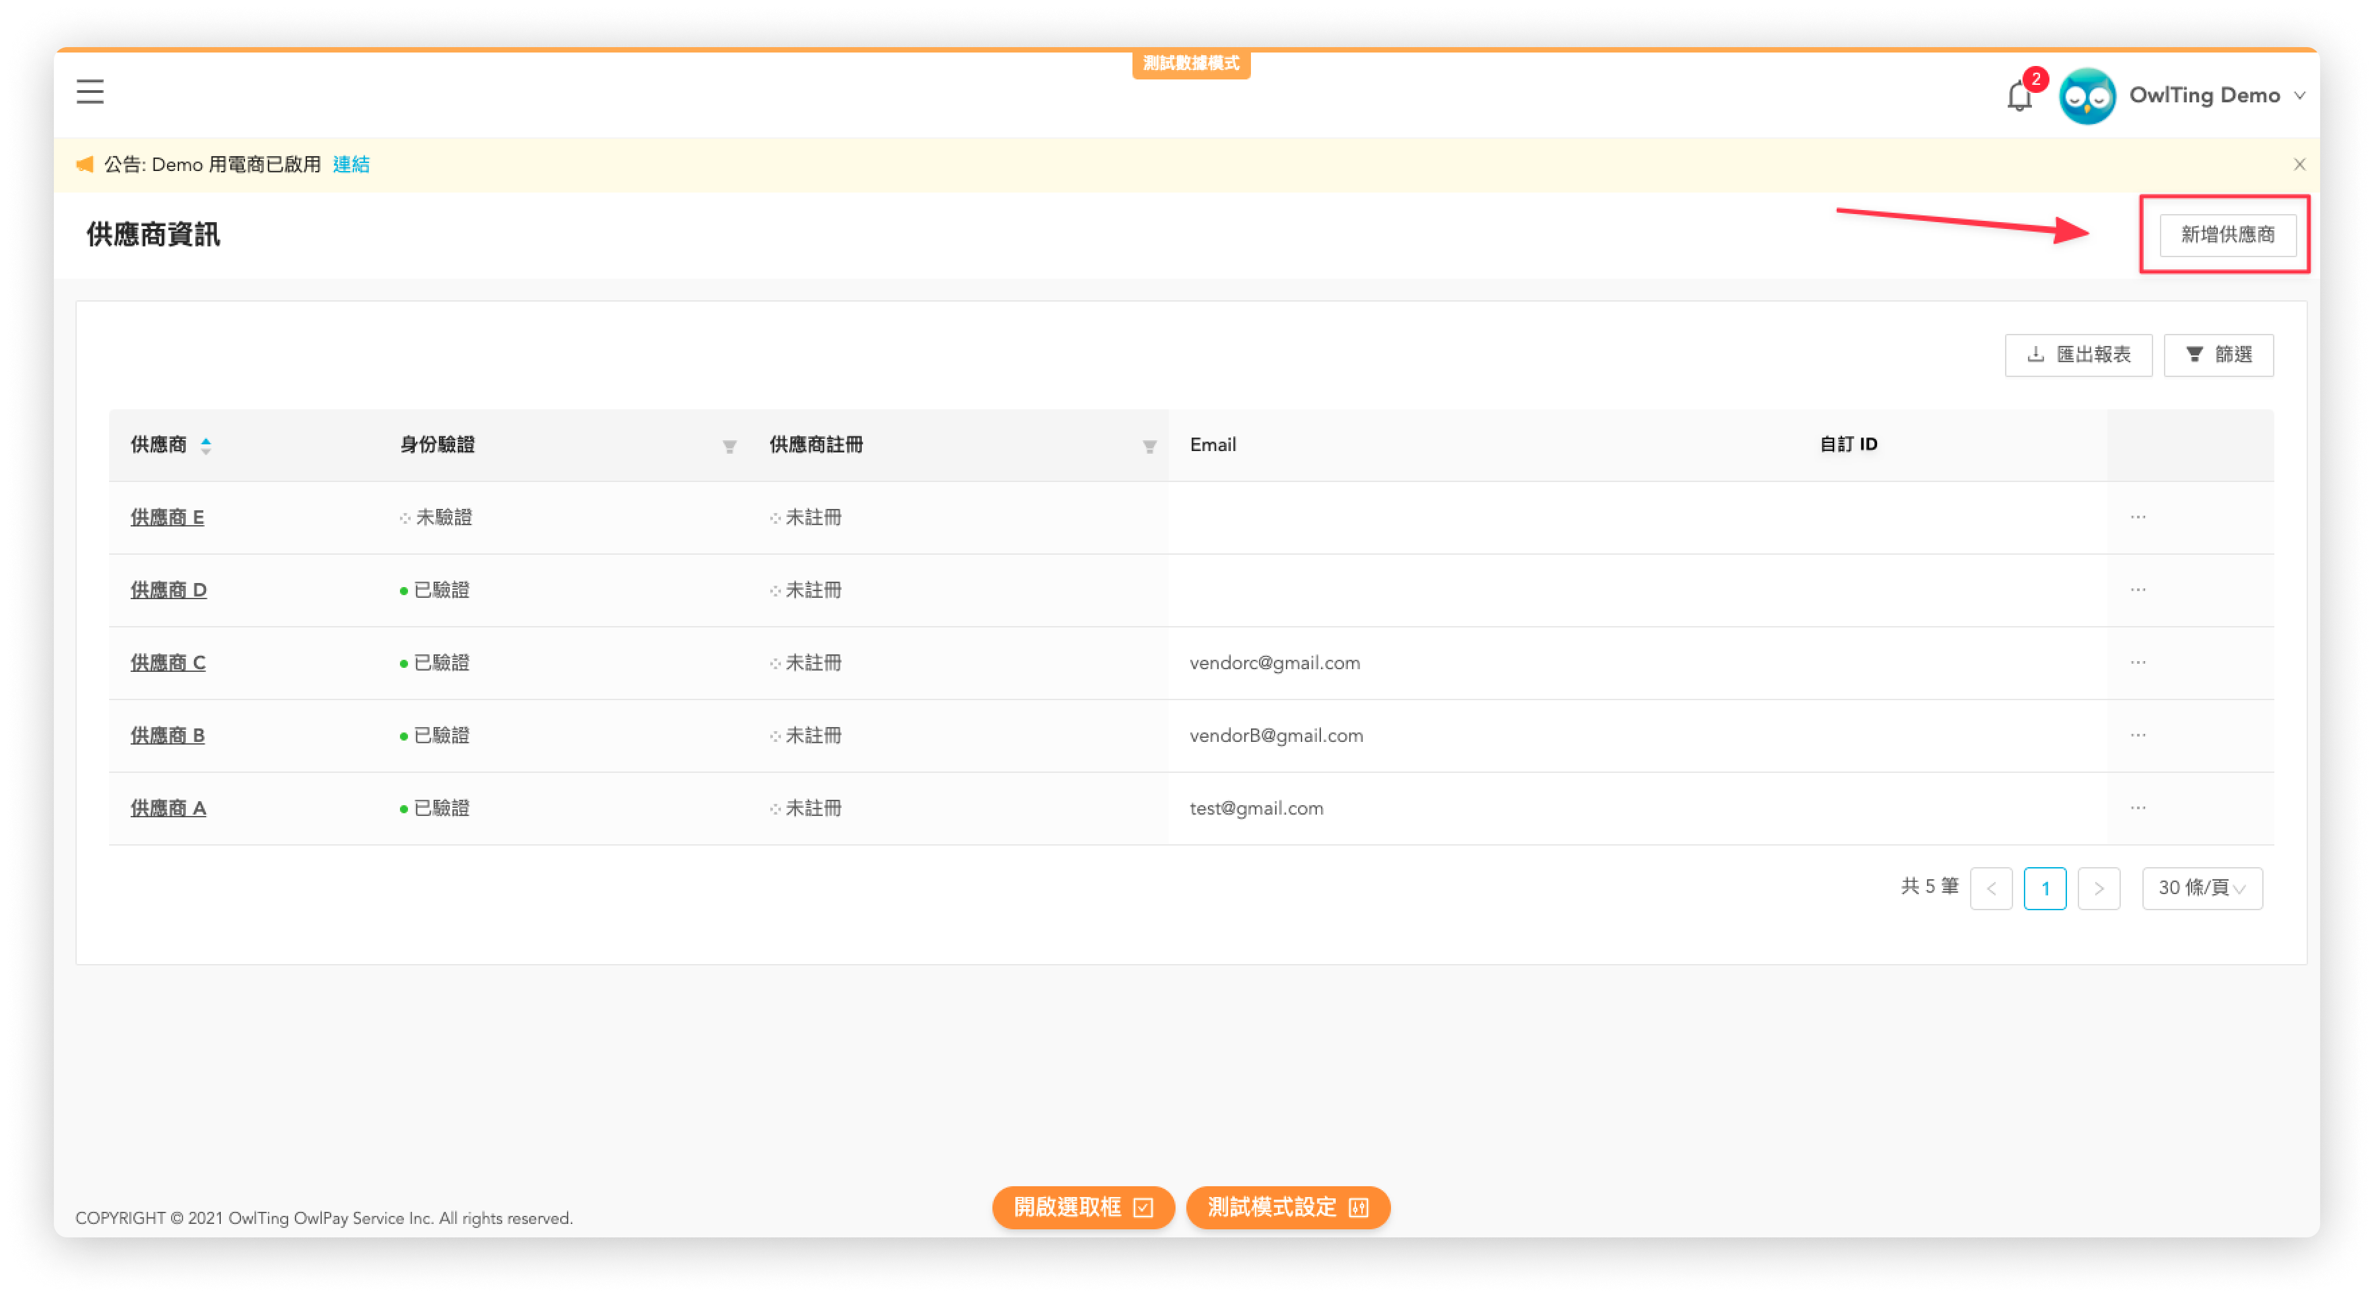This screenshot has width=2374, height=1298.
Task: Click the 已驗證 status in 供應商 D row
Action: (435, 590)
